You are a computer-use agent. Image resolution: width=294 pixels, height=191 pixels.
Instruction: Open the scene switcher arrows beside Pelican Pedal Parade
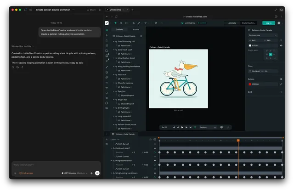pyautogui.click(x=141, y=36)
